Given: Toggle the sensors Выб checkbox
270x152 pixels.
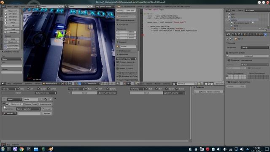Looking at the screenshot, I should point(19,89).
